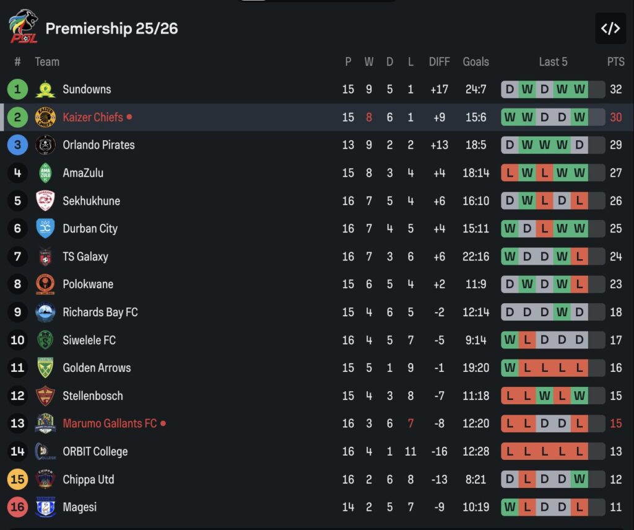
Task: Open the Kaizer Chiefs team link
Action: (x=93, y=117)
